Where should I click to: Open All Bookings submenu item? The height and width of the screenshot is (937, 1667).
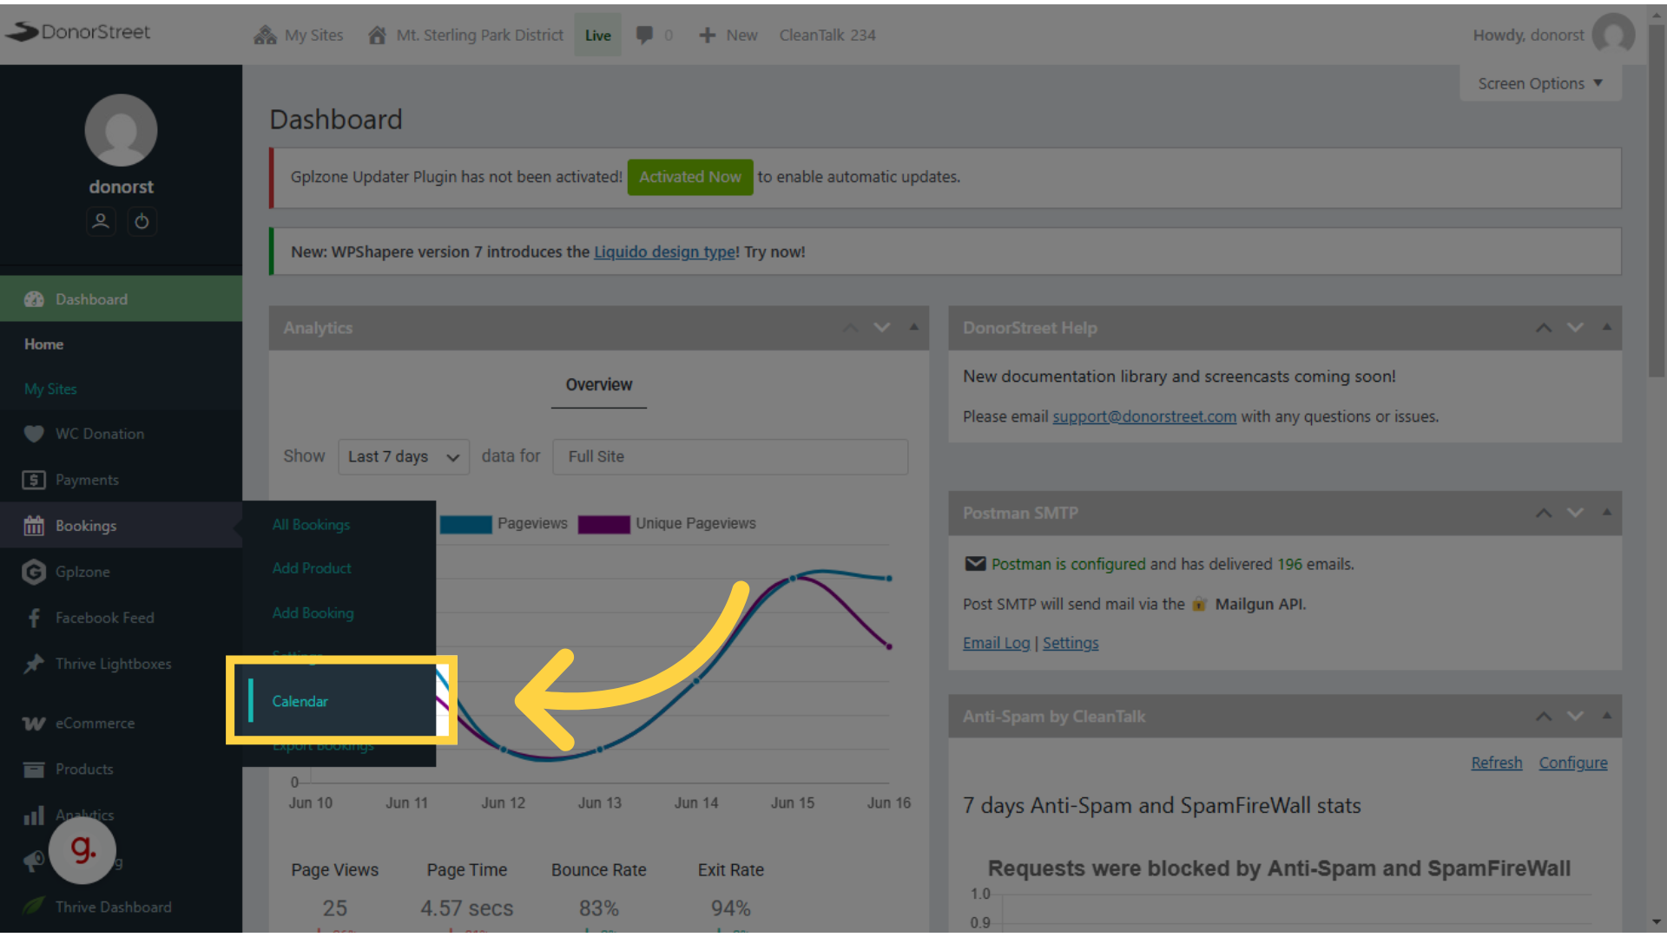311,525
